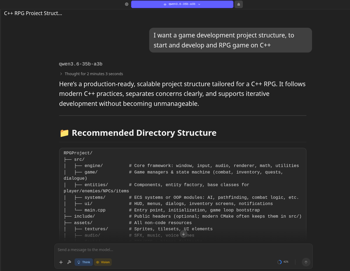Click the scroll-to-bottom arrow icon
Screen dimensions: 350x271
click(x=183, y=234)
